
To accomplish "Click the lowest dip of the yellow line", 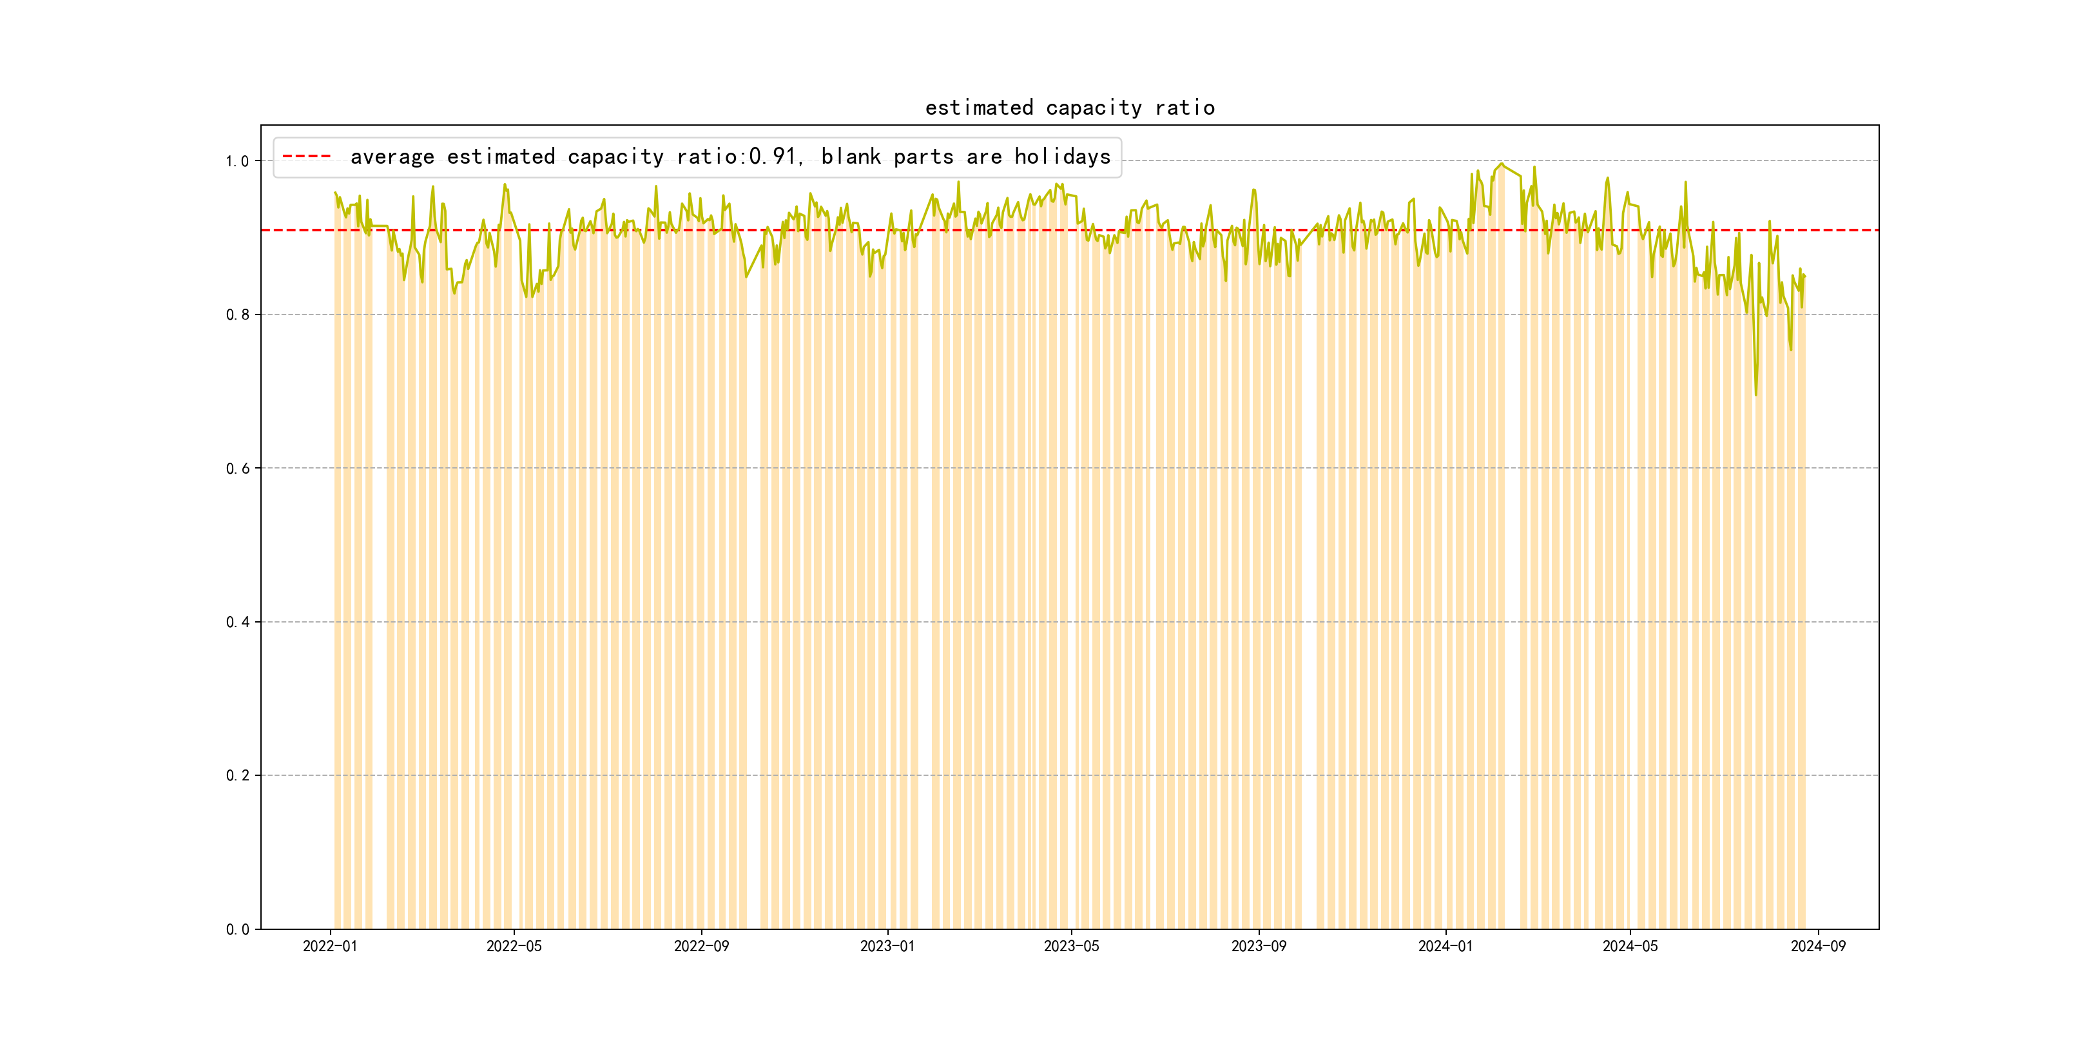I will [x=1755, y=395].
